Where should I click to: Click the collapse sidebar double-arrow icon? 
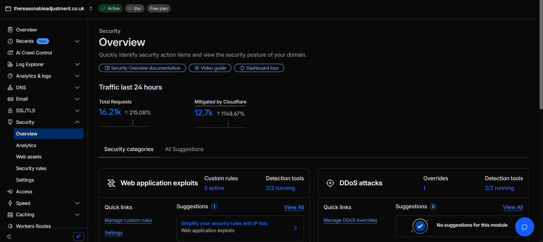pyautogui.click(x=9, y=236)
